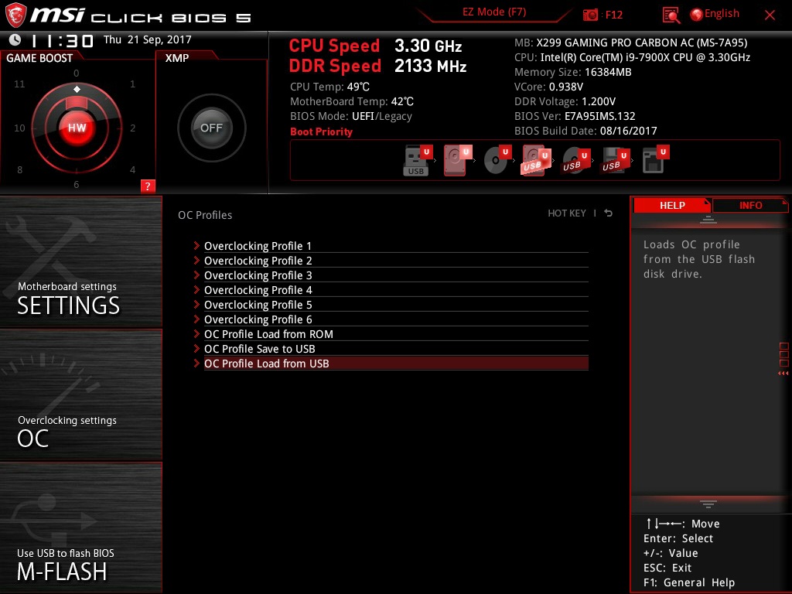Click the BIOS Ver E7A95IMS.132 text

(575, 116)
